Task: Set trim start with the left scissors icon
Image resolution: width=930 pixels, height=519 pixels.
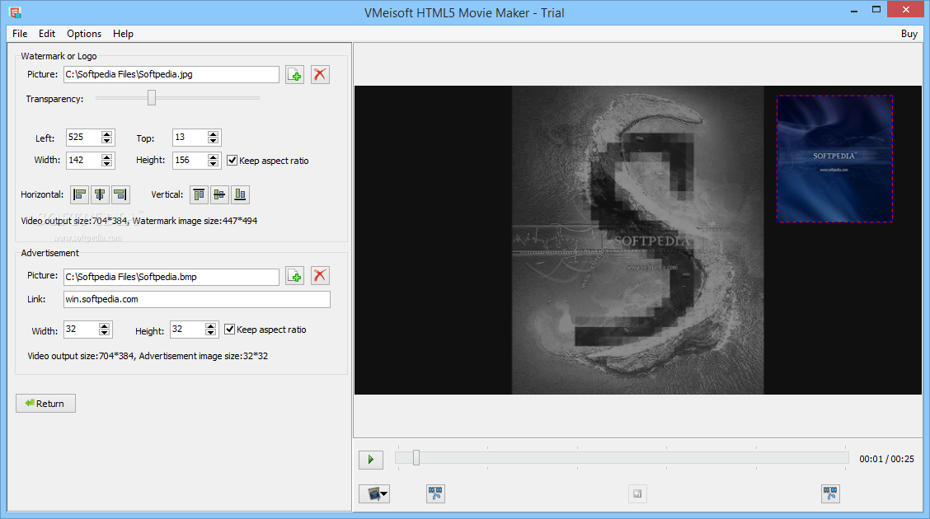Action: [x=435, y=493]
